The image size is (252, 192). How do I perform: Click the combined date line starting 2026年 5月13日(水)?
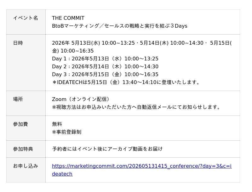click(x=141, y=43)
